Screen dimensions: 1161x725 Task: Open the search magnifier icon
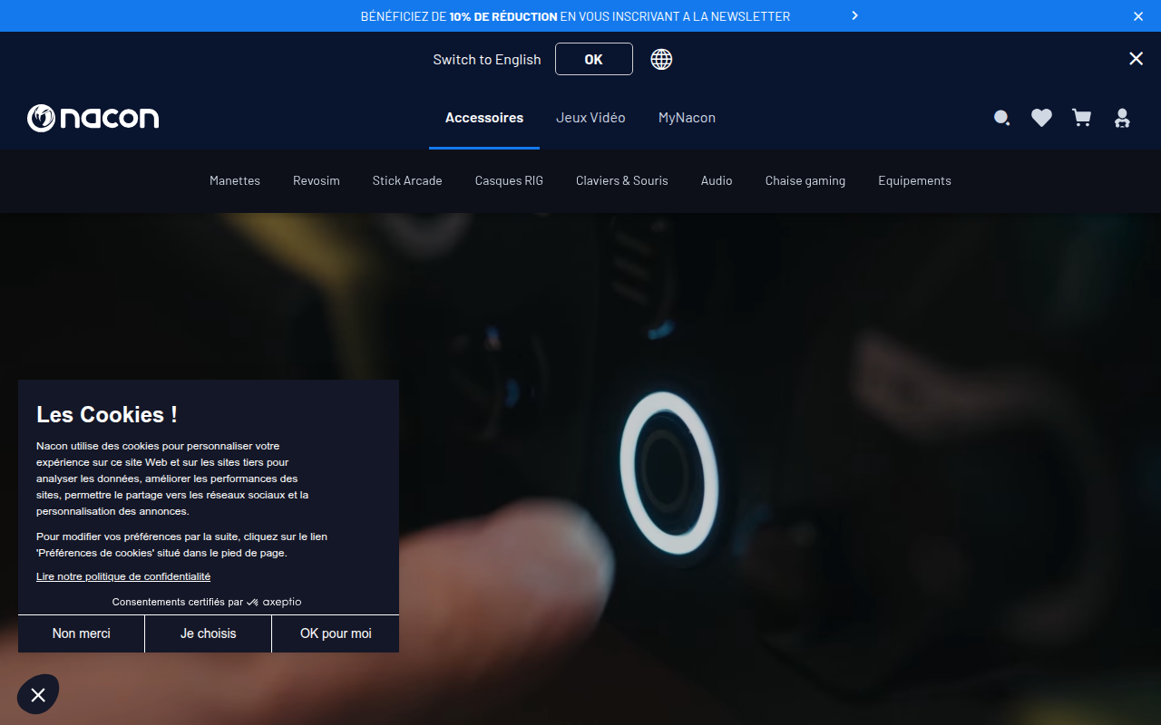1001,118
